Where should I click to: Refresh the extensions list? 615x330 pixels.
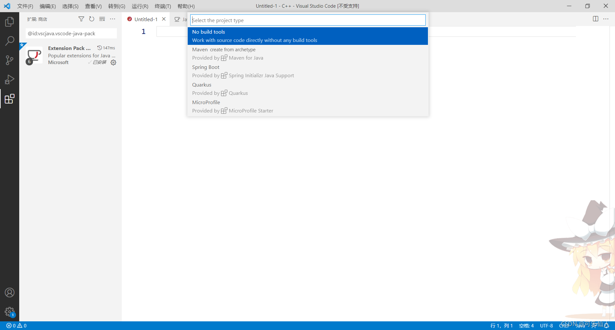point(92,19)
